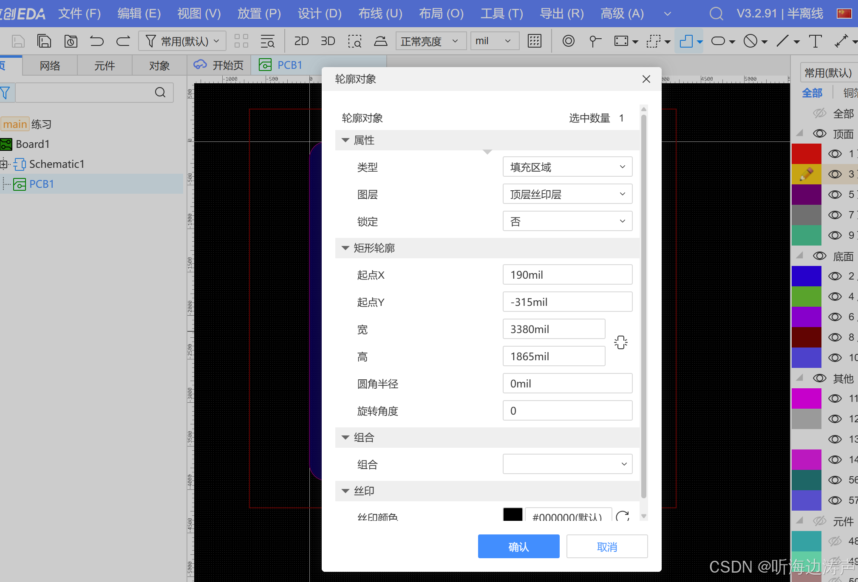
Task: Click the black silkscreen color swatch
Action: click(x=513, y=515)
